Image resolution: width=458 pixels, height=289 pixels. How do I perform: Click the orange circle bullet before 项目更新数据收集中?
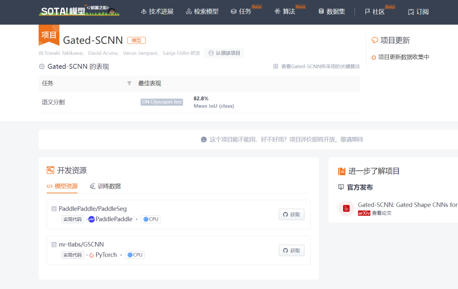click(374, 58)
